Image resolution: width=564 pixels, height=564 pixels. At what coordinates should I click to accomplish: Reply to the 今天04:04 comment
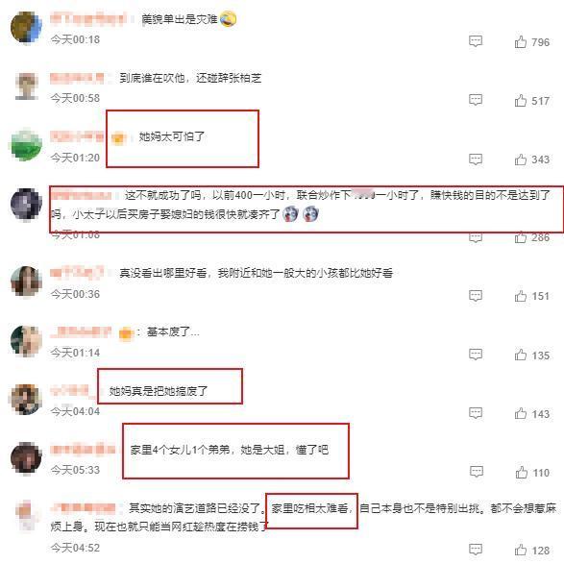(x=476, y=413)
